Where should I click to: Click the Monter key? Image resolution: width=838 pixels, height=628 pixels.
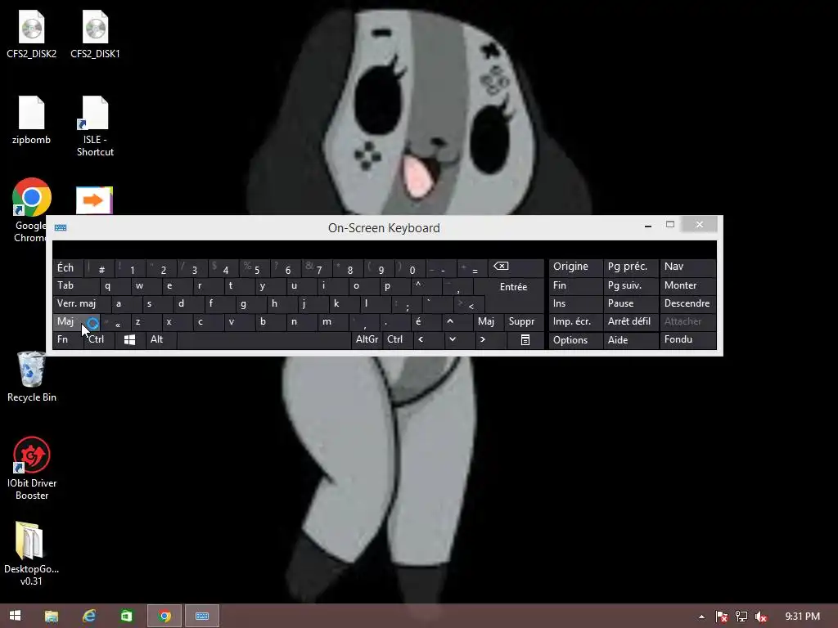pos(687,285)
